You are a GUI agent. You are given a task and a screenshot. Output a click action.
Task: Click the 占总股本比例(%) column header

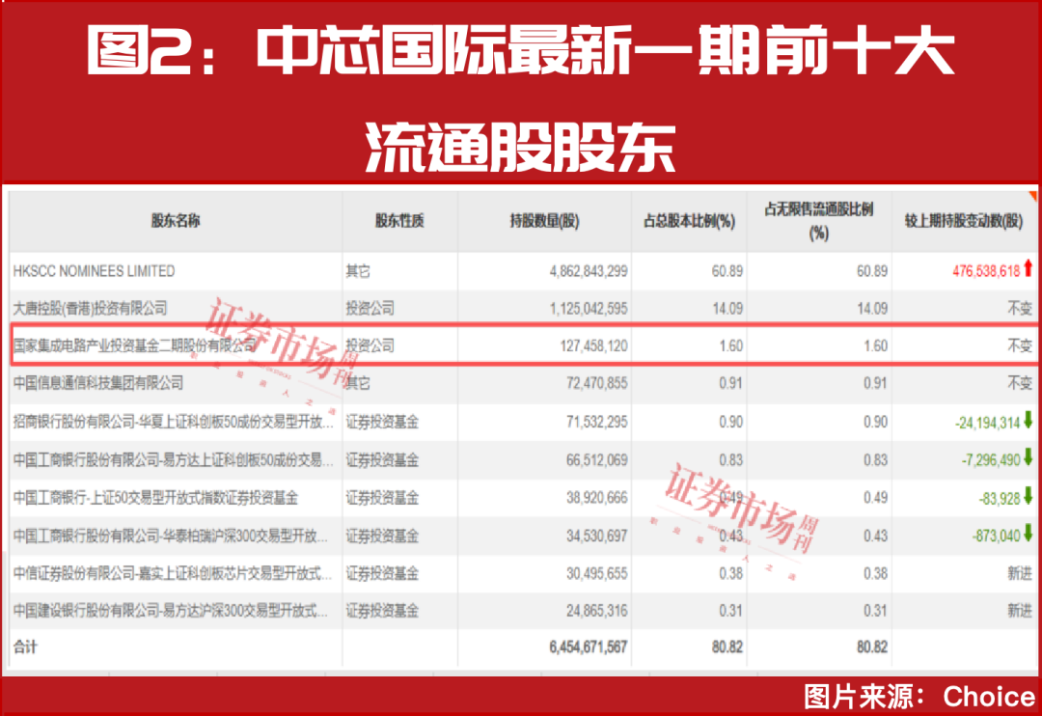pyautogui.click(x=689, y=221)
